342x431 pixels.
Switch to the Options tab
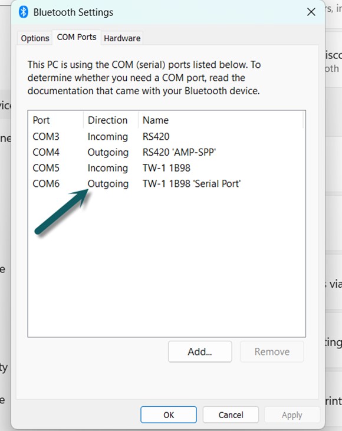tap(35, 38)
